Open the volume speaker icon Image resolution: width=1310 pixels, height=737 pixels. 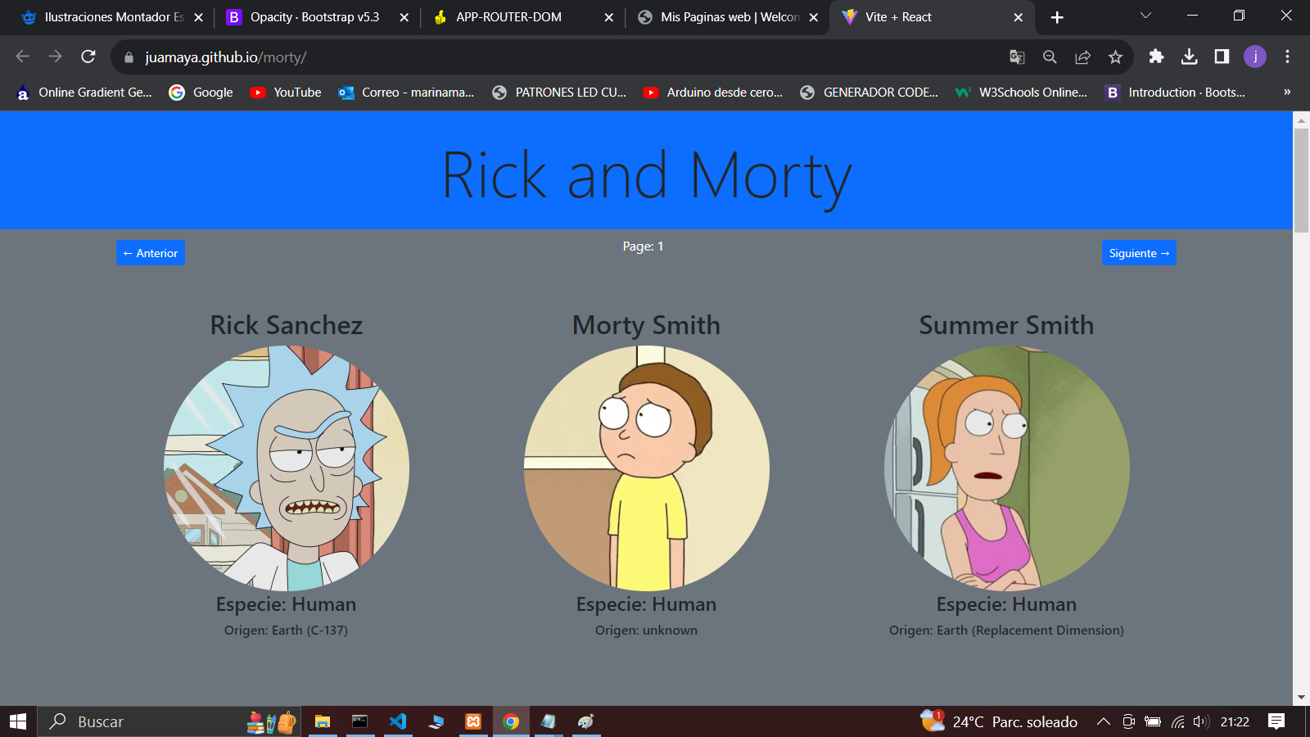tap(1201, 721)
